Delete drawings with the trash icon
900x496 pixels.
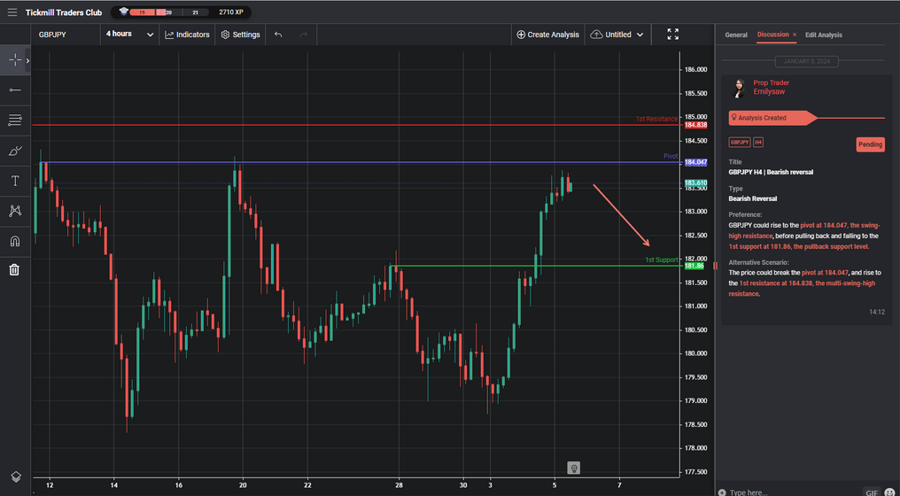(x=15, y=269)
